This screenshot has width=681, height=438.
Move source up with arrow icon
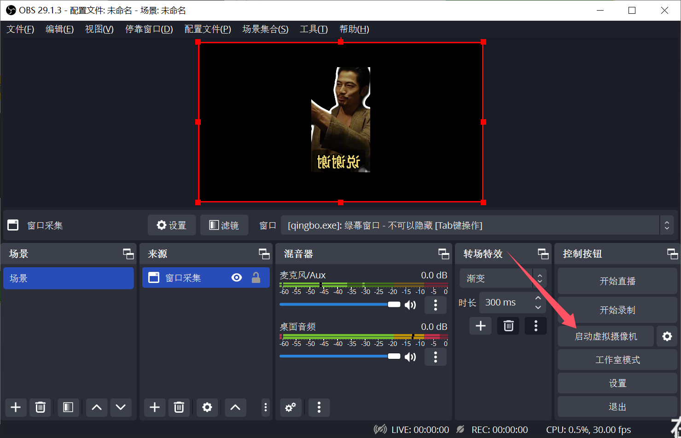(235, 407)
